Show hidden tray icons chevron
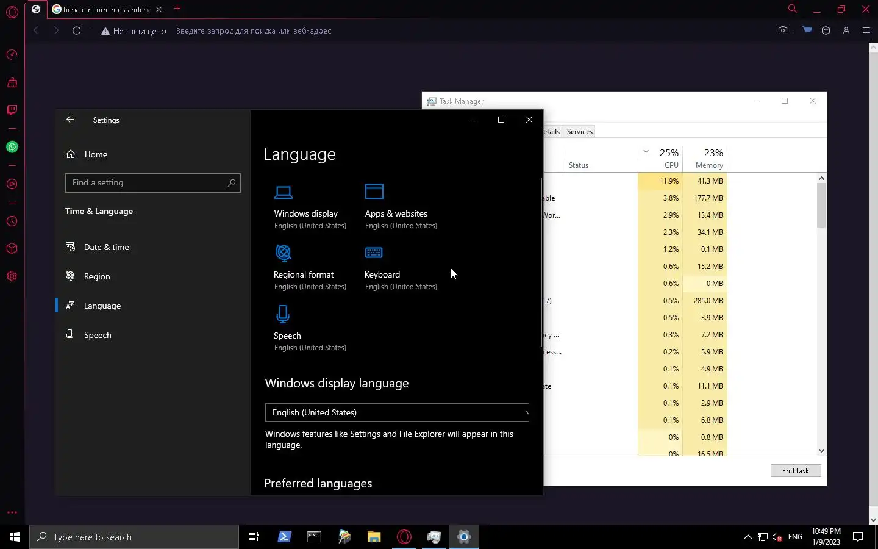The height and width of the screenshot is (549, 878). (748, 537)
